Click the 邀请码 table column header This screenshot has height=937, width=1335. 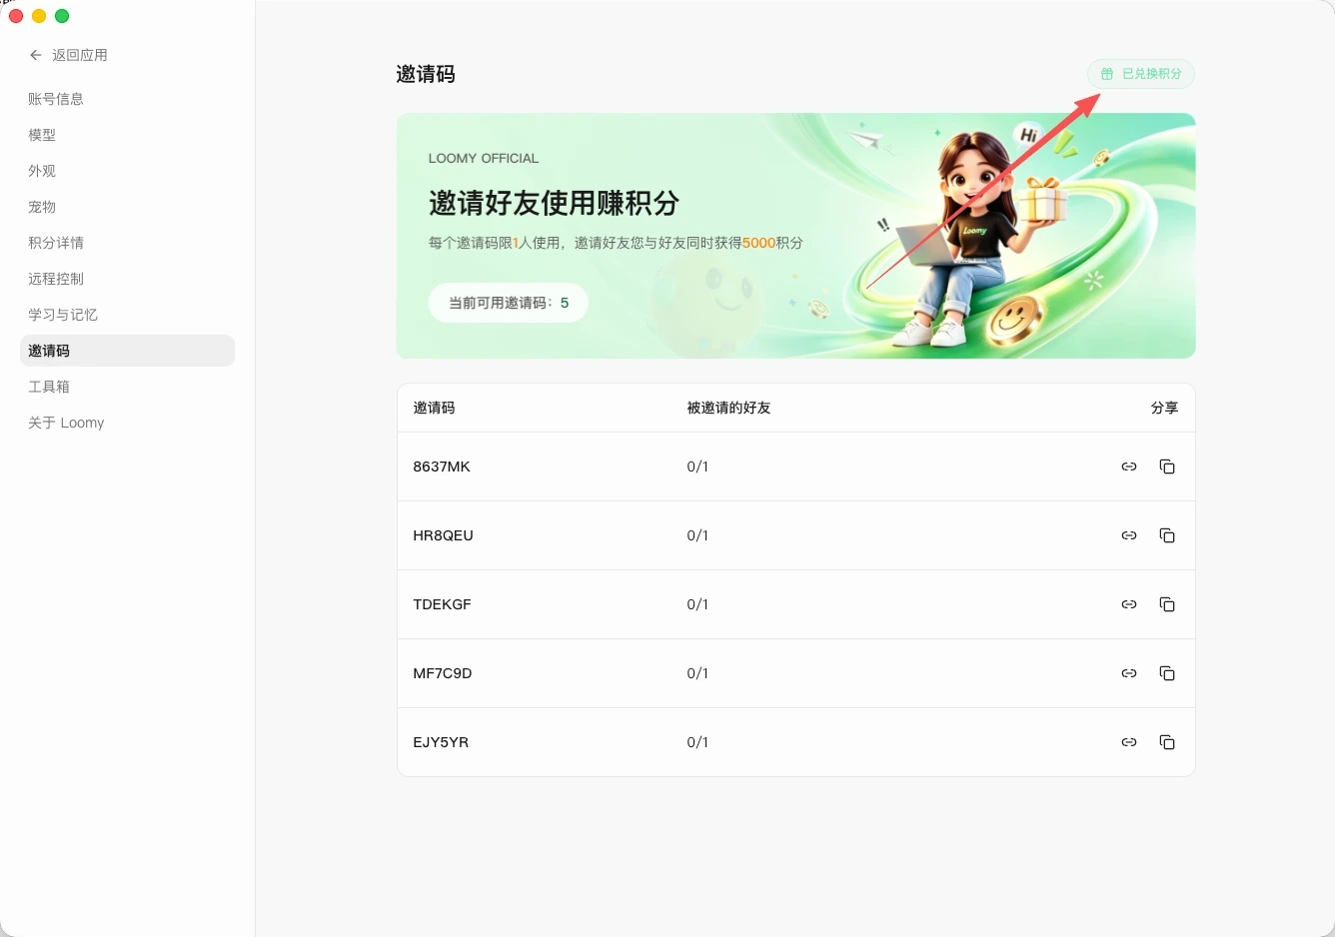434,408
